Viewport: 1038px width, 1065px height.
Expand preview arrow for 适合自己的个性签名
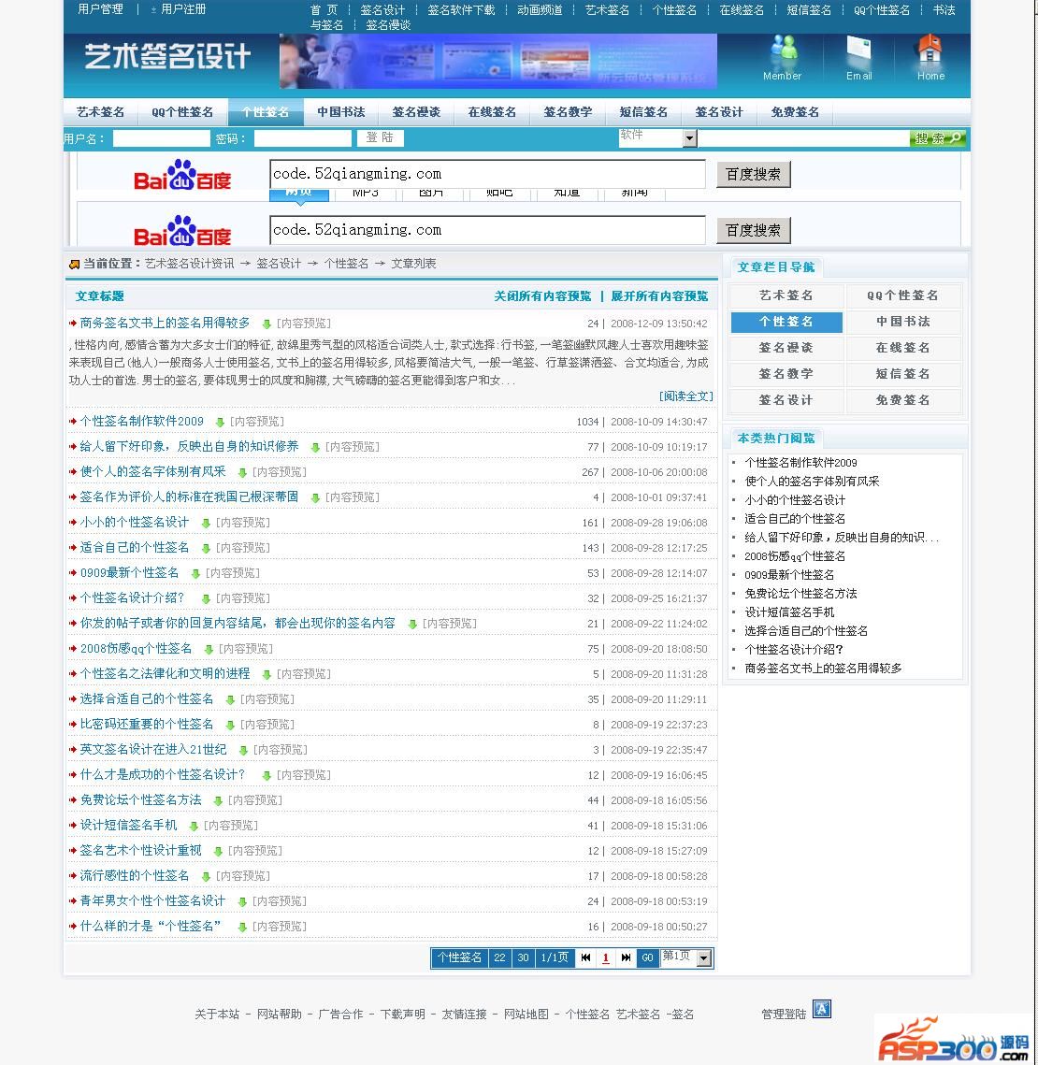coord(206,548)
